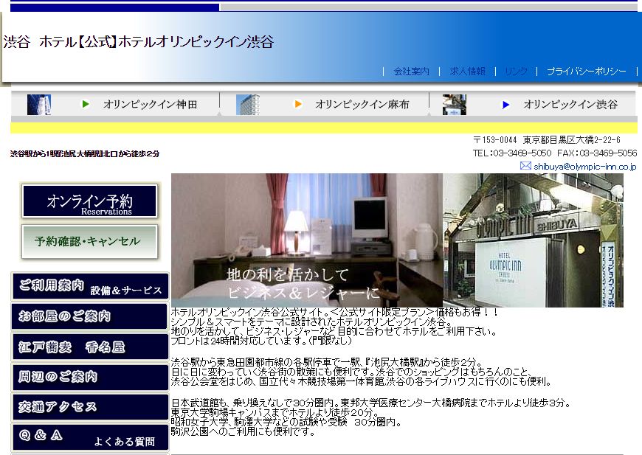The image size is (642, 455).
Task: Click the envelope mail icon
Action: pyautogui.click(x=525, y=166)
